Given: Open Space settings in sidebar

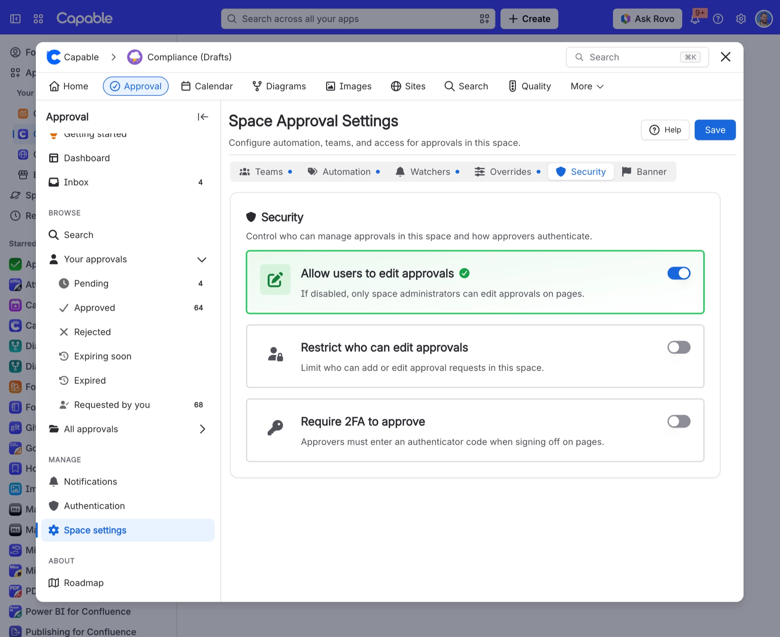Looking at the screenshot, I should tap(128, 530).
